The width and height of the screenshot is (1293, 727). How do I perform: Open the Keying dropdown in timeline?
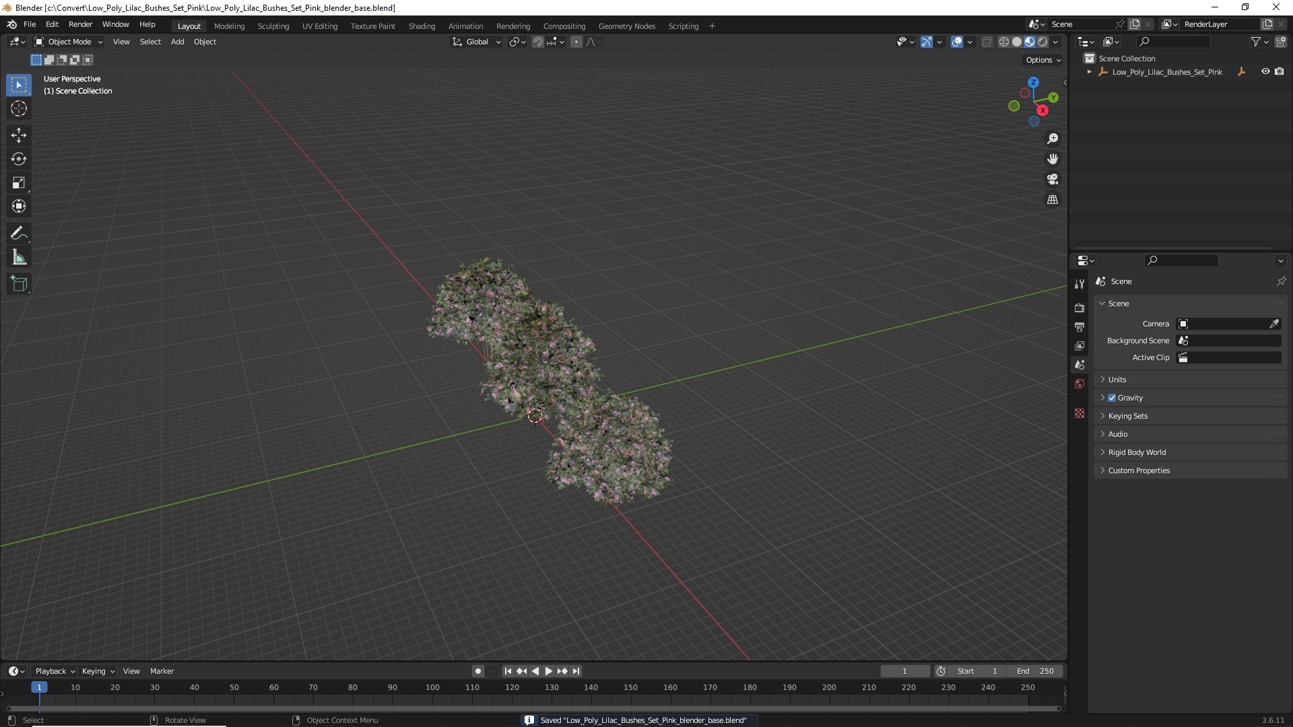click(98, 671)
